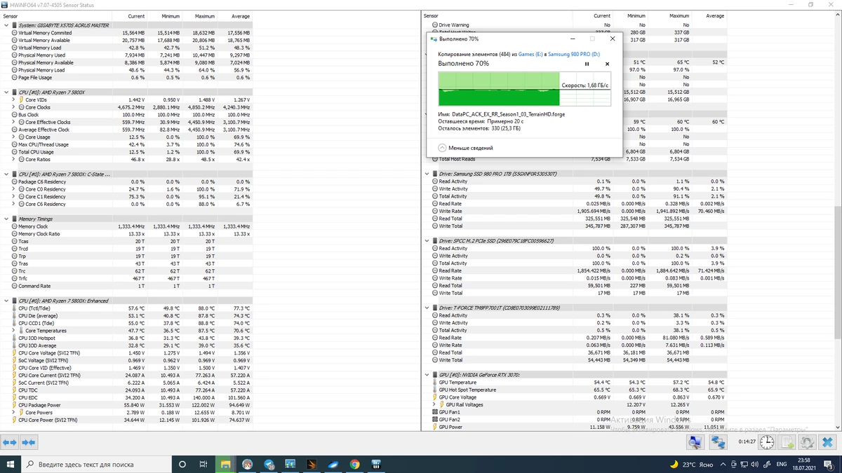Click the shrink-columns arrows button in HWiNFO

coord(28,443)
